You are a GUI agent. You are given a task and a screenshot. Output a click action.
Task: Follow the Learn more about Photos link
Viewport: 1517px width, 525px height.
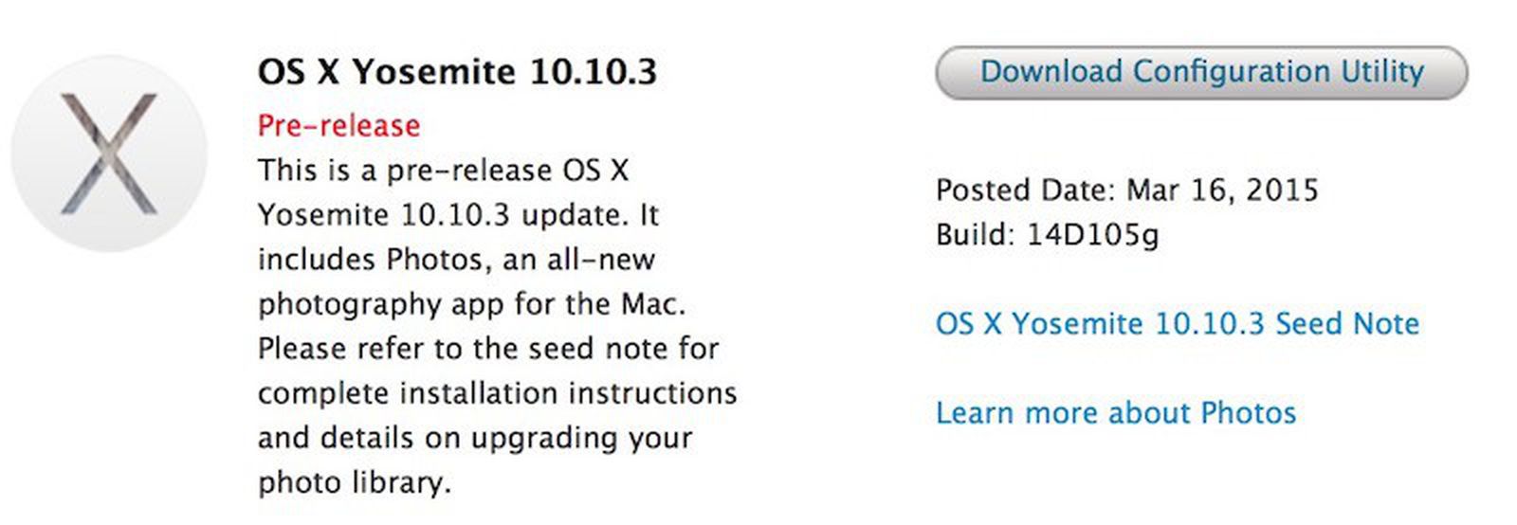click(1115, 413)
